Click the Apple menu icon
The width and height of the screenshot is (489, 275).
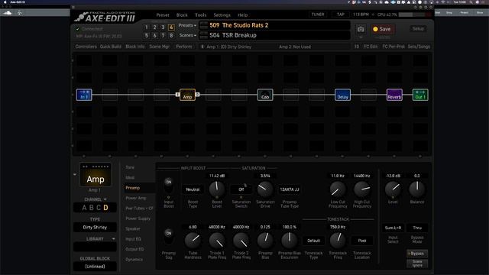click(x=5, y=2)
